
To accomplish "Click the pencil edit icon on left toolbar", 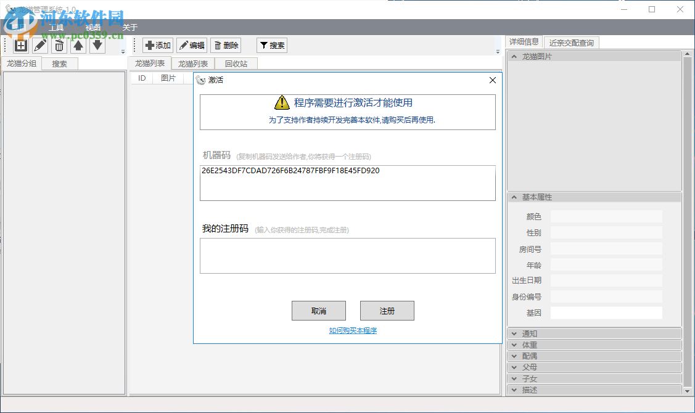I will pyautogui.click(x=39, y=45).
